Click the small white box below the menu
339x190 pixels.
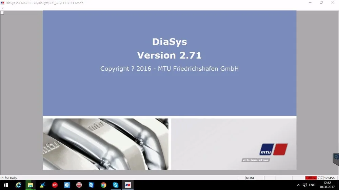tap(2, 13)
